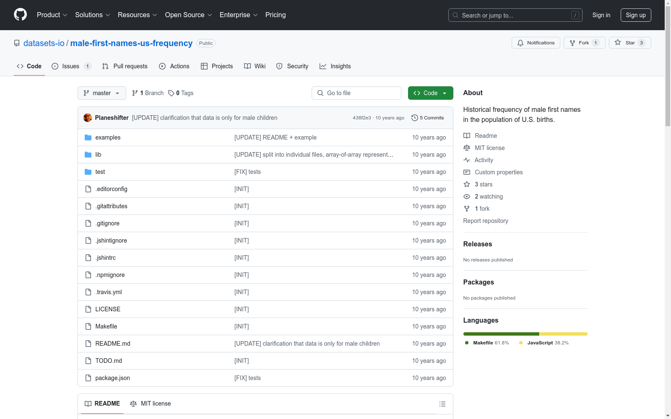The height and width of the screenshot is (419, 671).
Task: Click the Sign in link
Action: point(601,15)
